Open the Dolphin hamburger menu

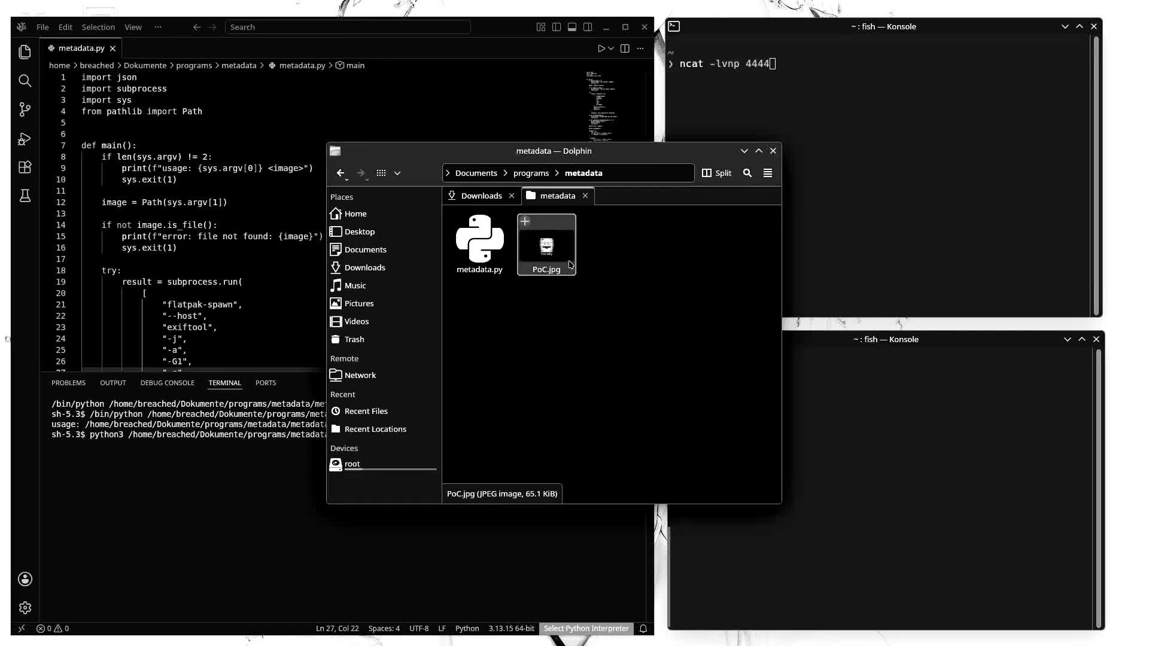[768, 173]
